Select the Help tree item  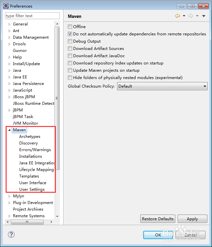[17, 57]
